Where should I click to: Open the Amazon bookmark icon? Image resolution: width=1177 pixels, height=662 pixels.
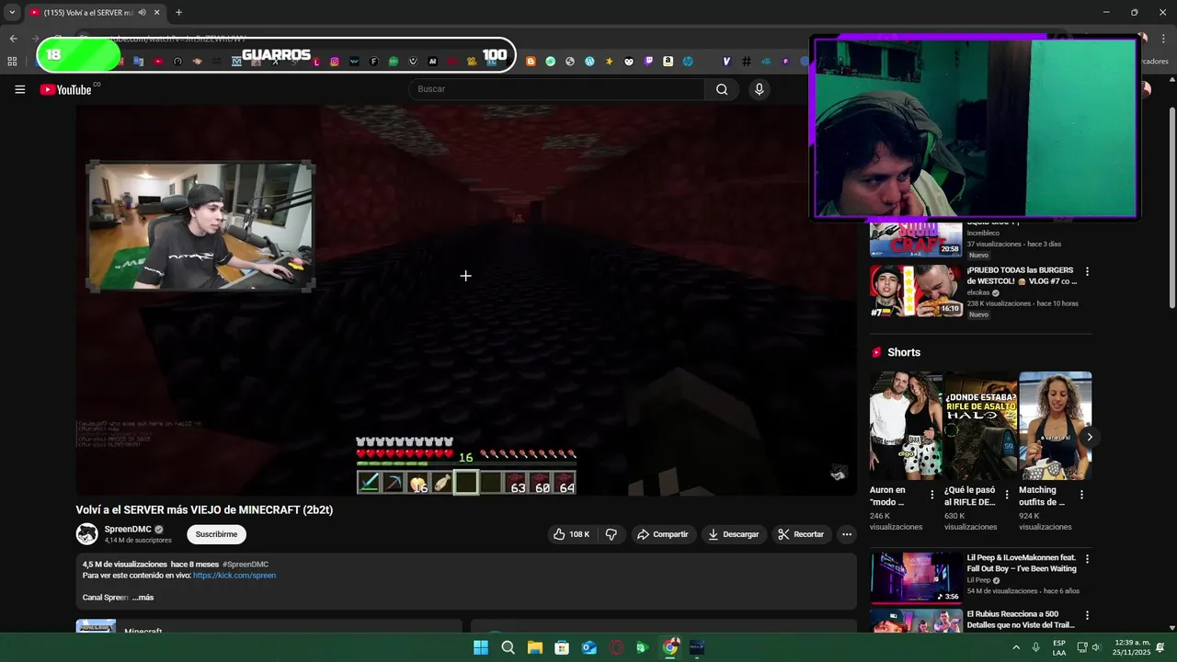pyautogui.click(x=668, y=62)
